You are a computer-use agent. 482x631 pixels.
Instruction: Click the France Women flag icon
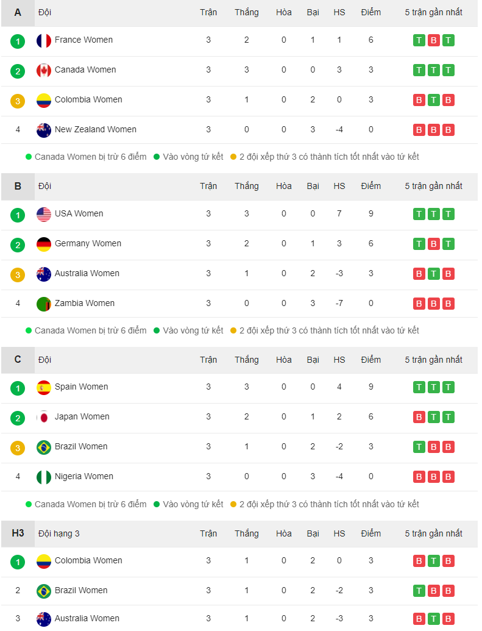pyautogui.click(x=43, y=41)
